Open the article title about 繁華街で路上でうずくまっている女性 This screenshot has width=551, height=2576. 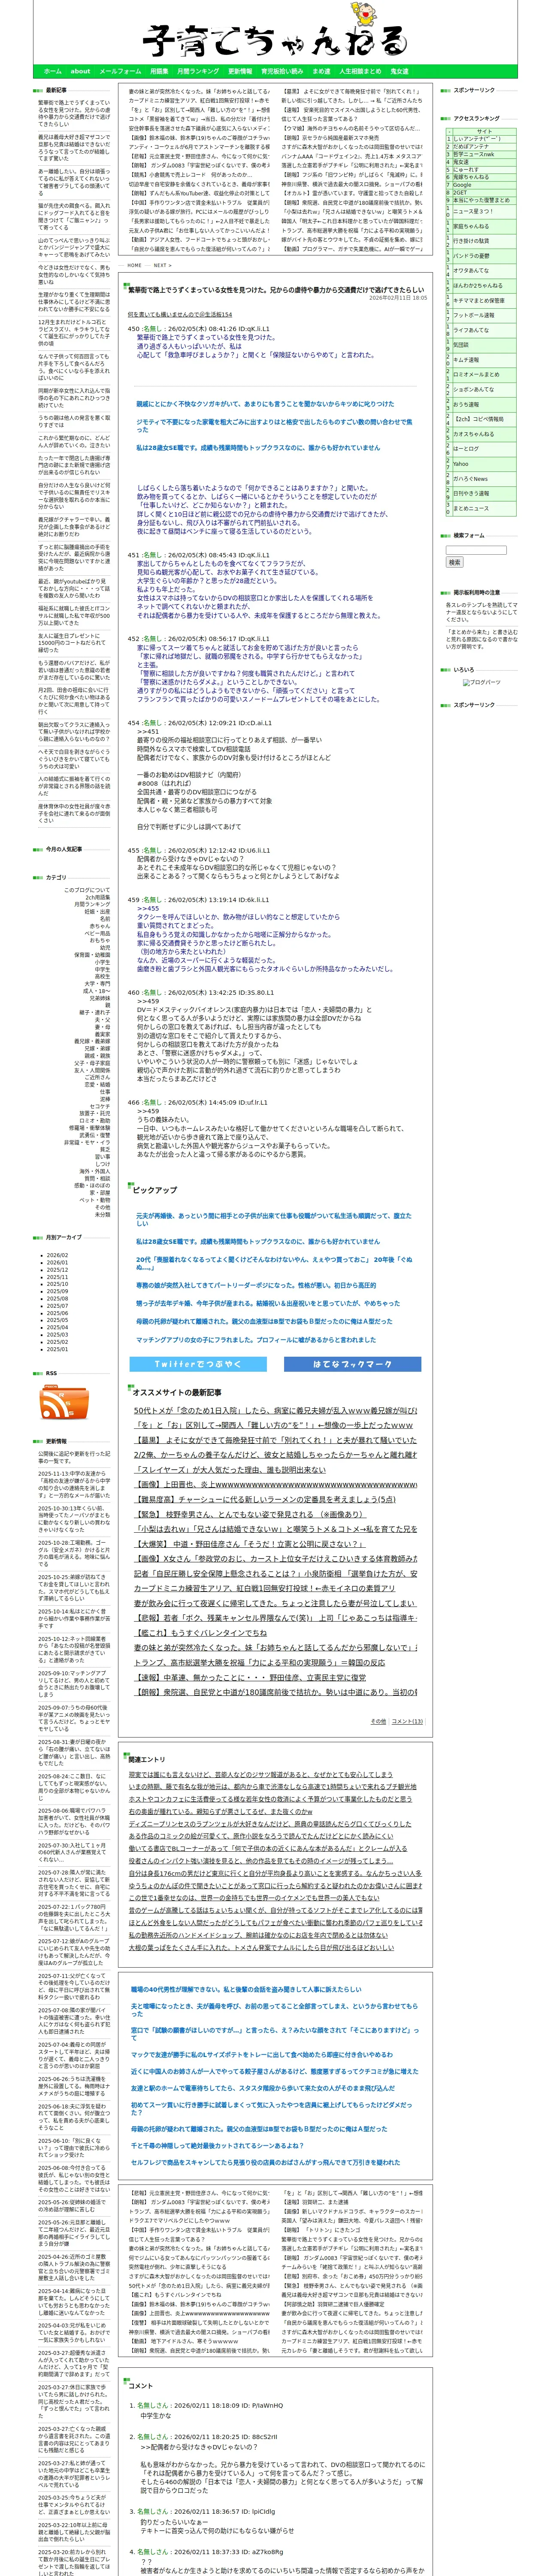tap(276, 290)
